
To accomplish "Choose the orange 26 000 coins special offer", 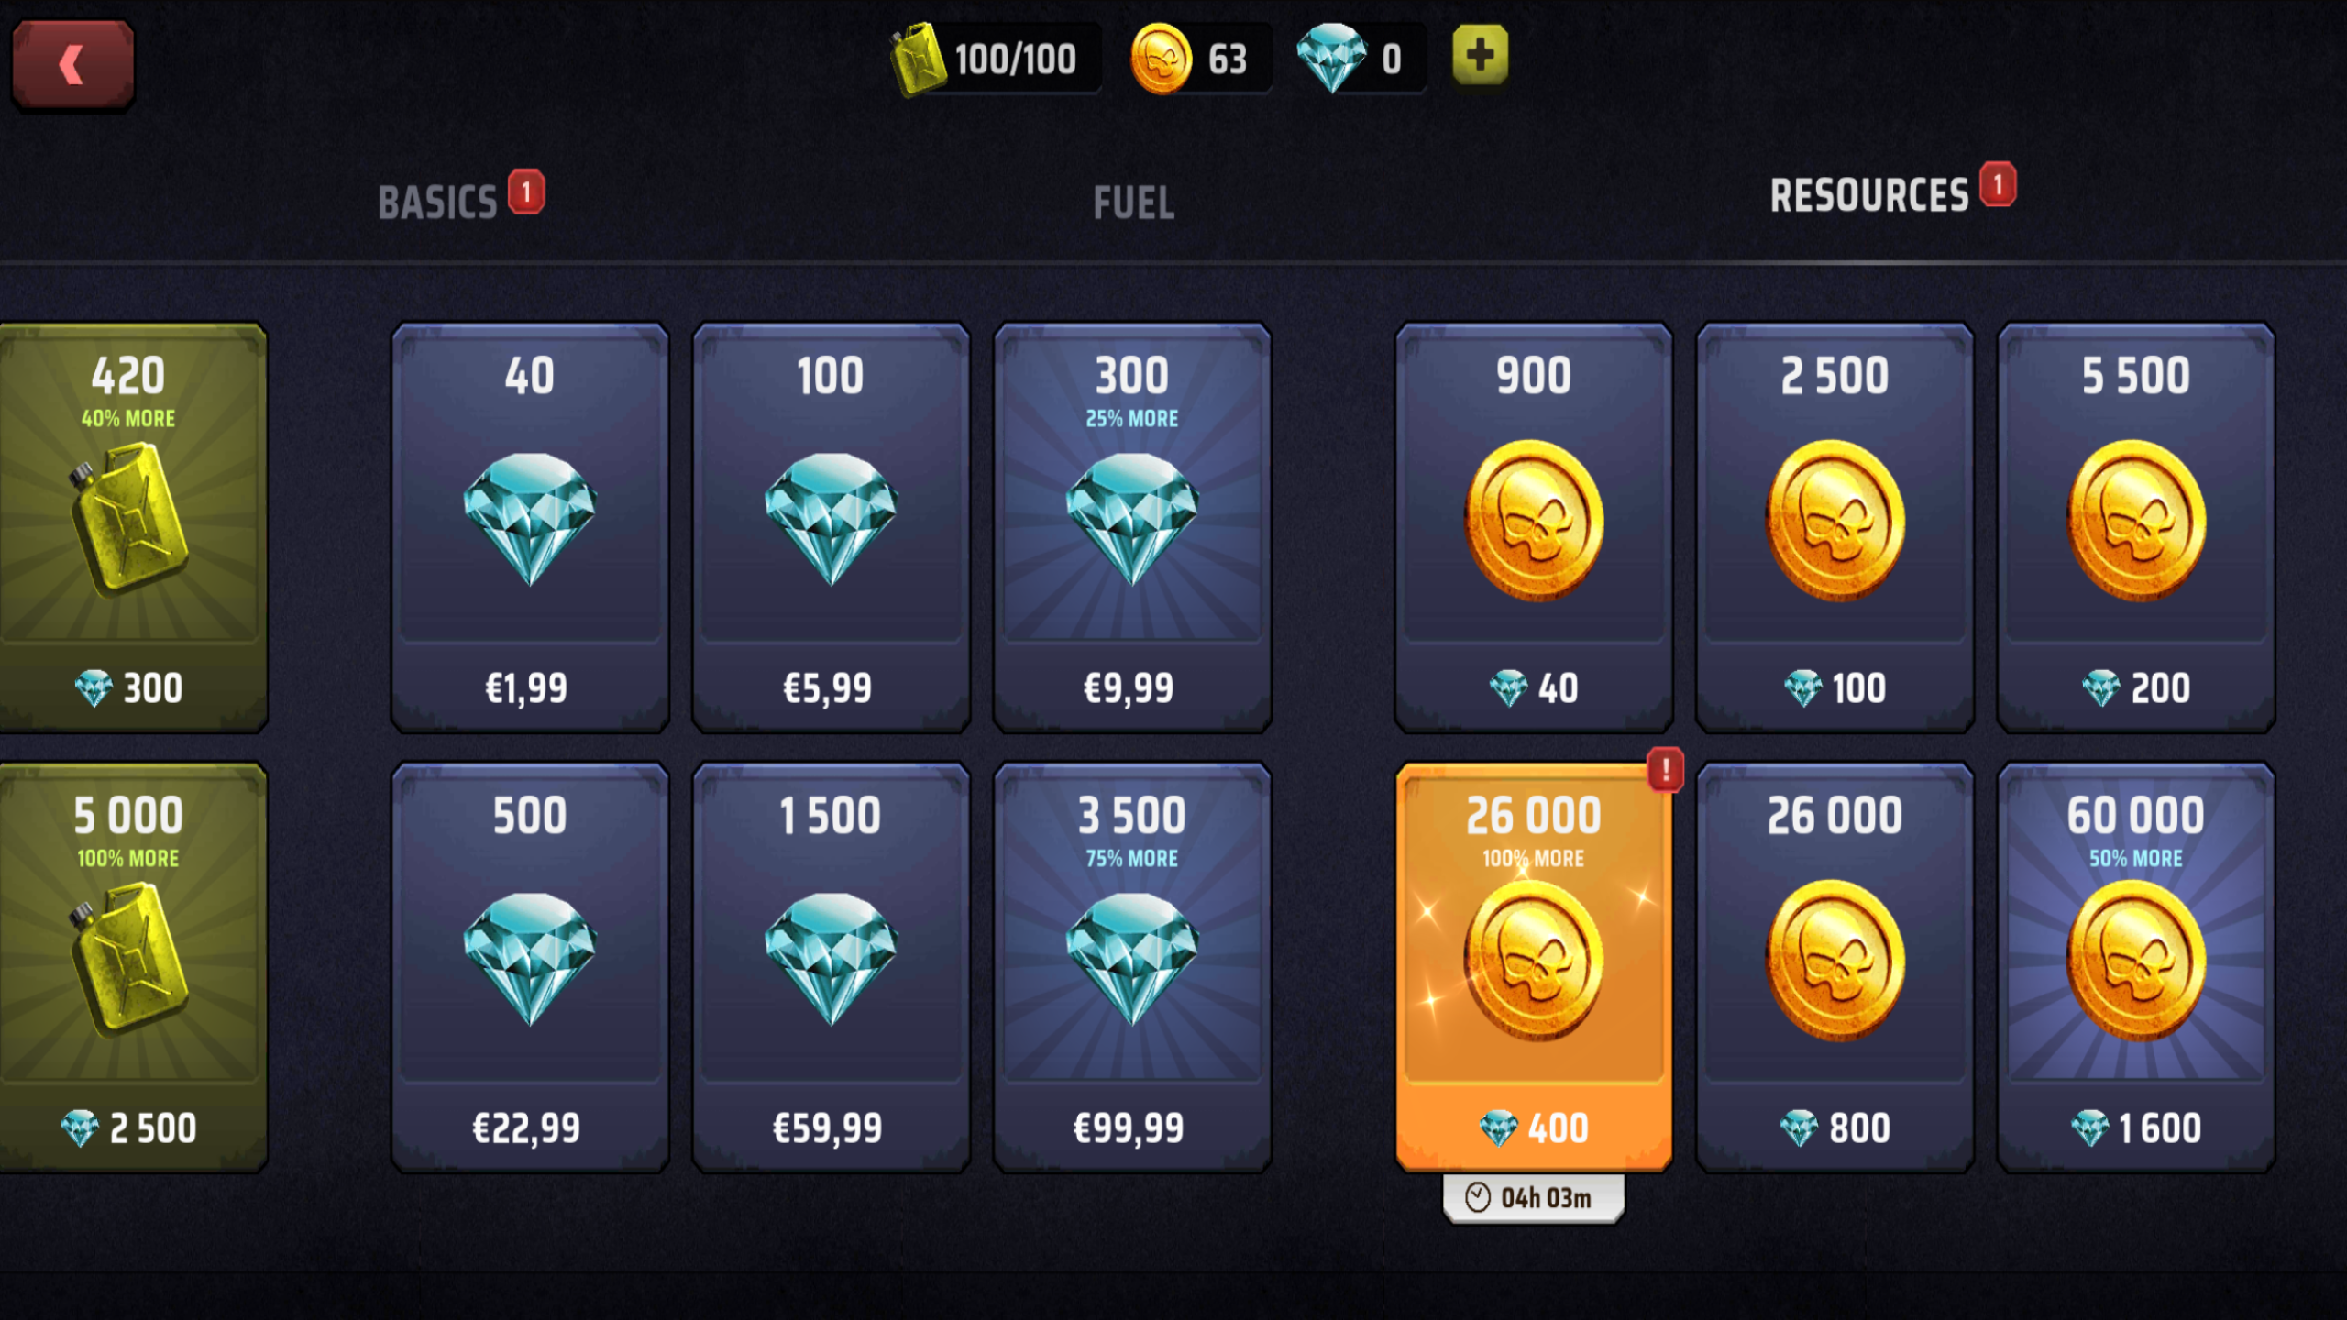I will coord(1534,968).
